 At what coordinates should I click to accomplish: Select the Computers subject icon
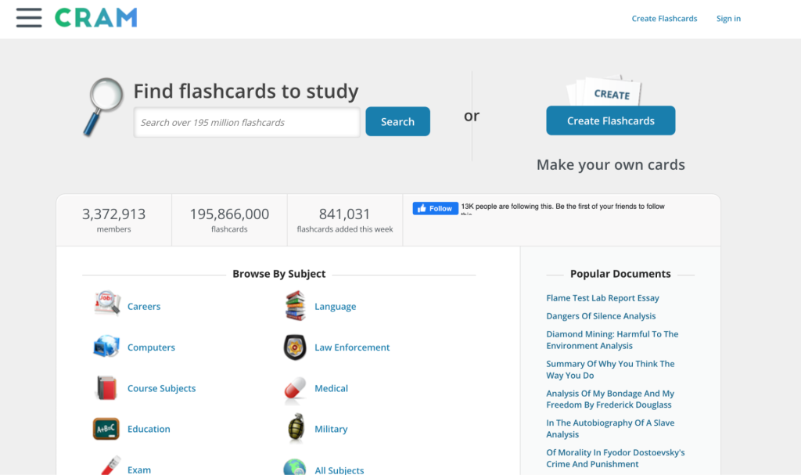point(106,347)
